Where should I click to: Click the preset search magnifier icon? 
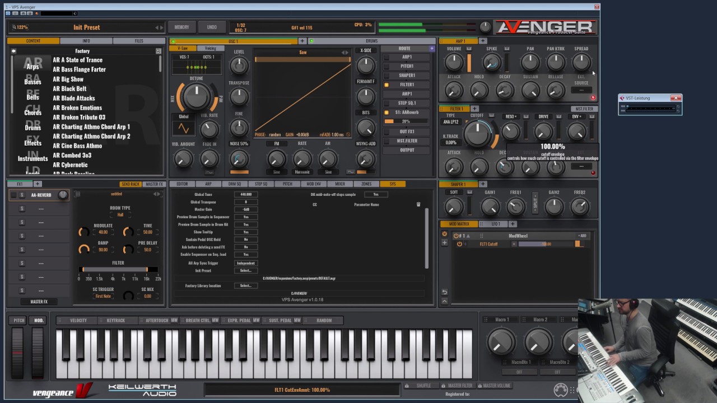[x=159, y=51]
